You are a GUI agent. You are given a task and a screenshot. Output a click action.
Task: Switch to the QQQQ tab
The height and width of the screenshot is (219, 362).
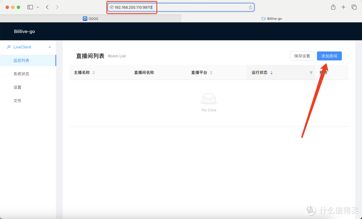coord(90,18)
